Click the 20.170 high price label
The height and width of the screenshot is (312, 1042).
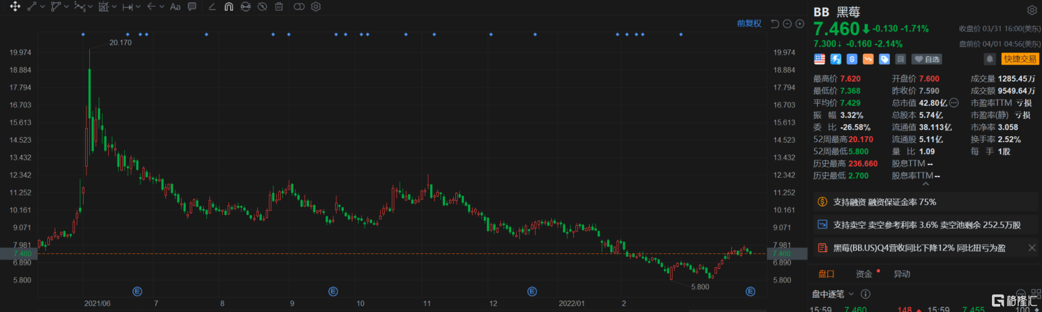pyautogui.click(x=120, y=42)
